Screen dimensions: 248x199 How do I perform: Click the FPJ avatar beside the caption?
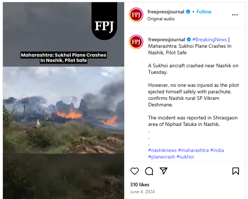136,42
